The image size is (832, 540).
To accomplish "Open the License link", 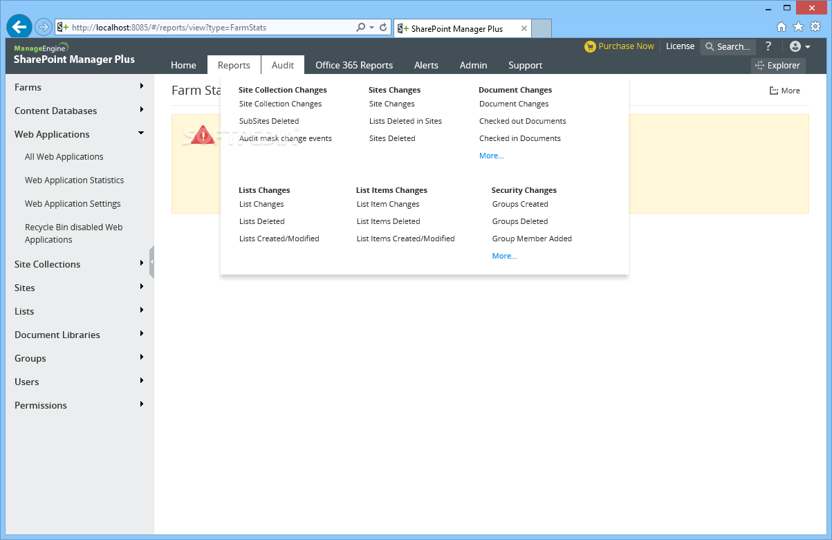I will (680, 46).
